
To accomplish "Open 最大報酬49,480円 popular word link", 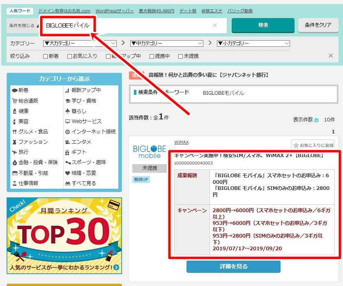I will pyautogui.click(x=157, y=11).
